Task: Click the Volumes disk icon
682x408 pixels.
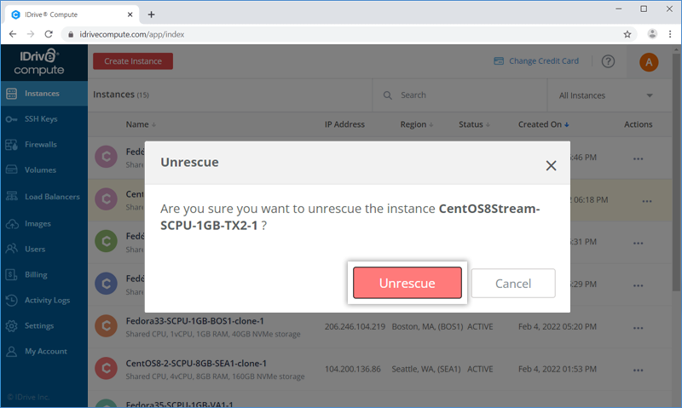Action: [12, 170]
